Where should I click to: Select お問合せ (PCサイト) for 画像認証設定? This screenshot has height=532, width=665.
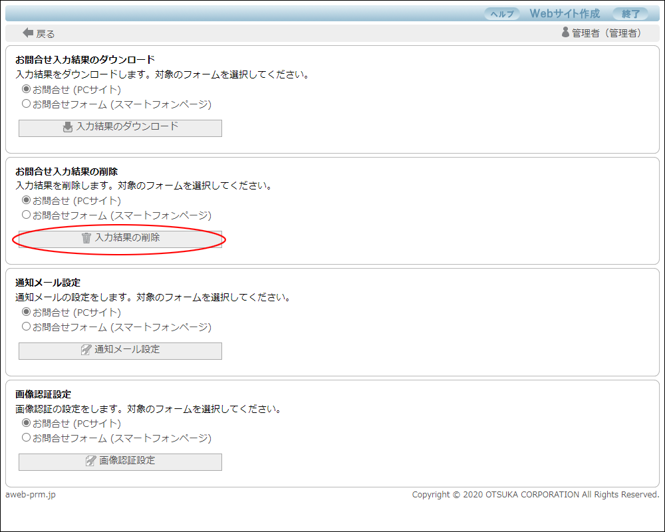27,423
